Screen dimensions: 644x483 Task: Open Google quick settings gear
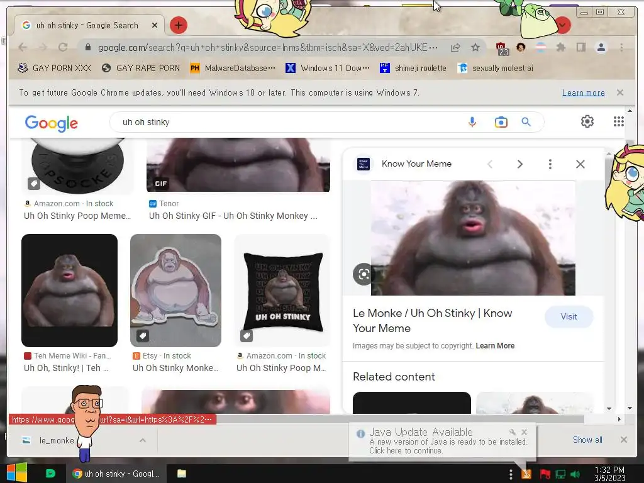pyautogui.click(x=587, y=121)
